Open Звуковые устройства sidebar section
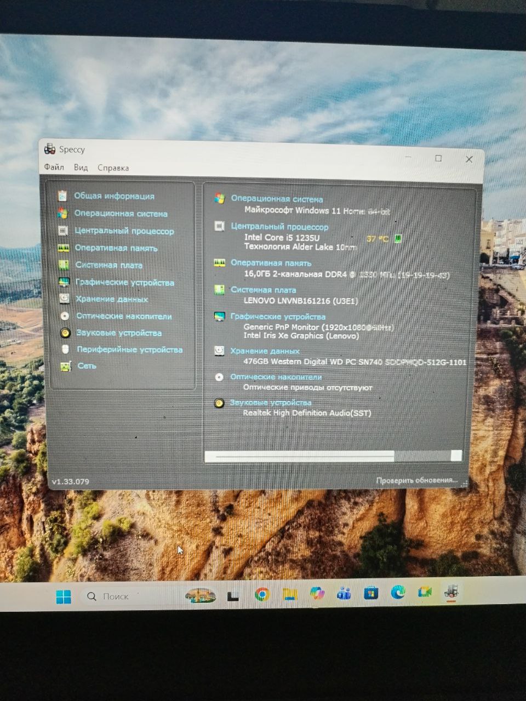 click(x=118, y=333)
